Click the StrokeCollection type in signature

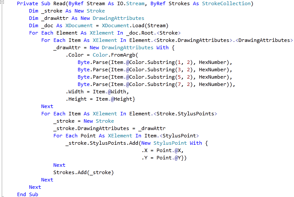[226, 3]
